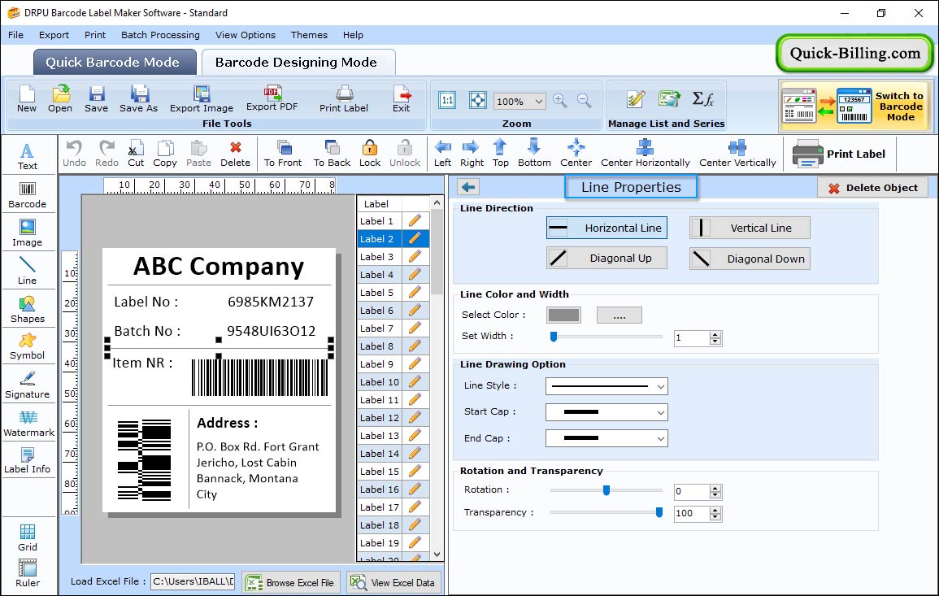Open the zoom percentage dropdown
The width and height of the screenshot is (939, 596).
[x=538, y=101]
